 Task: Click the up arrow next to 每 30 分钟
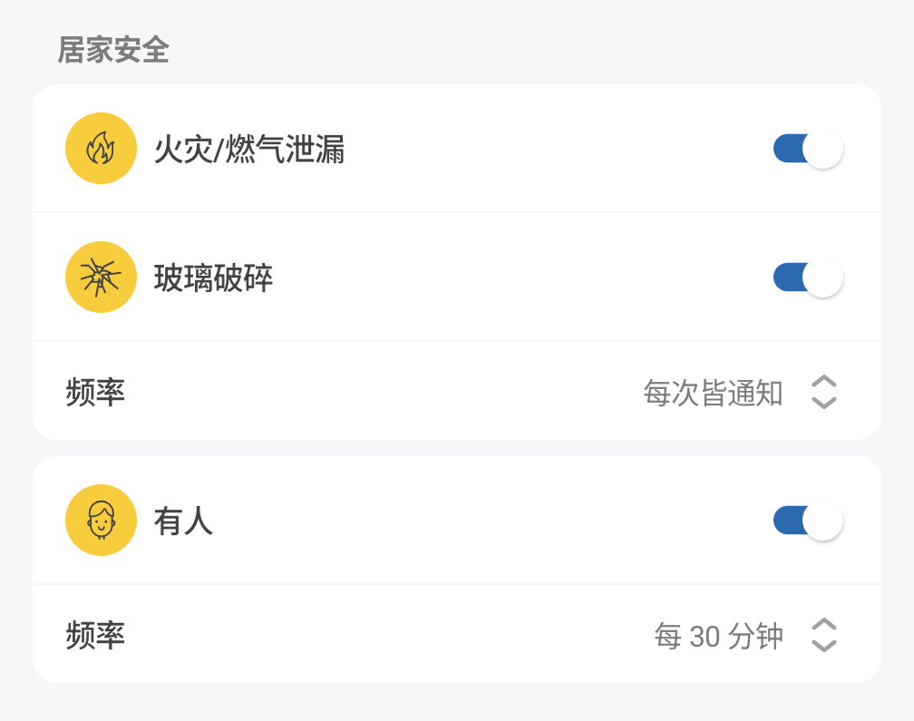823,624
